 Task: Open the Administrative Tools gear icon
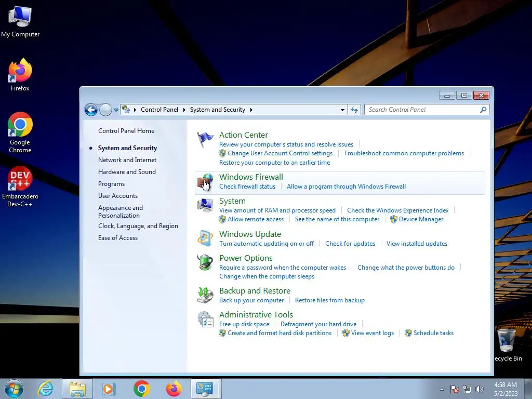[x=205, y=319]
